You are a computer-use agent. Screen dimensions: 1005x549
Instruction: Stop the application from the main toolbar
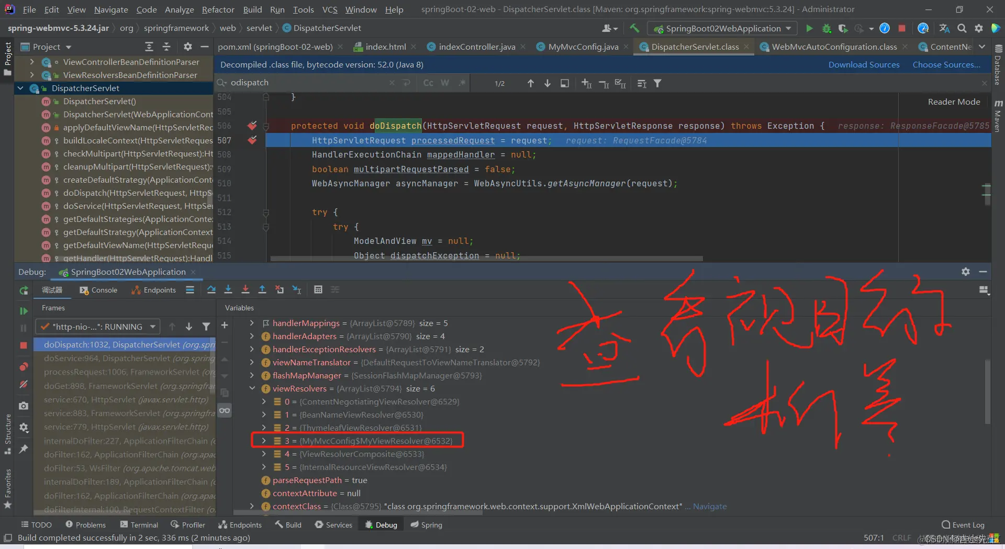click(902, 28)
